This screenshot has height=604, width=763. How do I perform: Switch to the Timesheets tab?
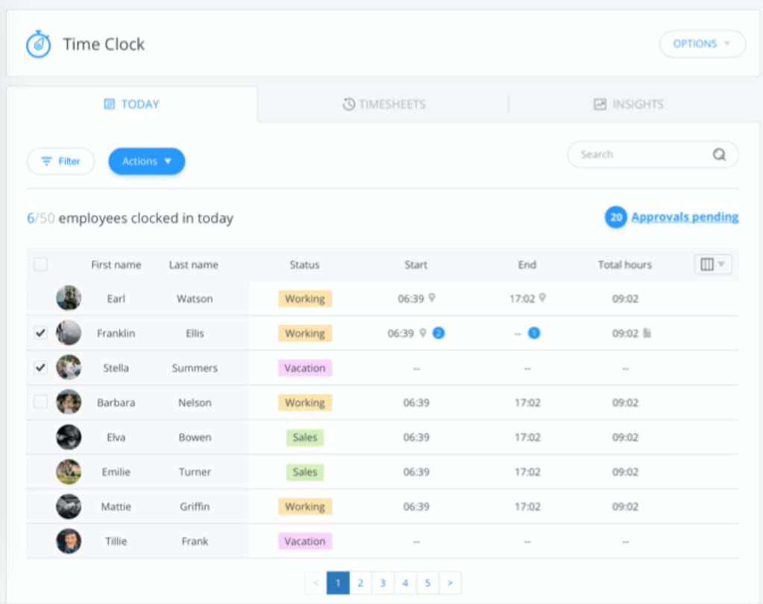[x=384, y=104]
